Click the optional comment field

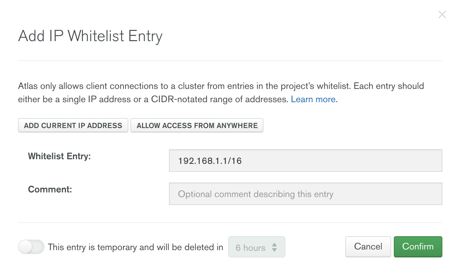(305, 194)
